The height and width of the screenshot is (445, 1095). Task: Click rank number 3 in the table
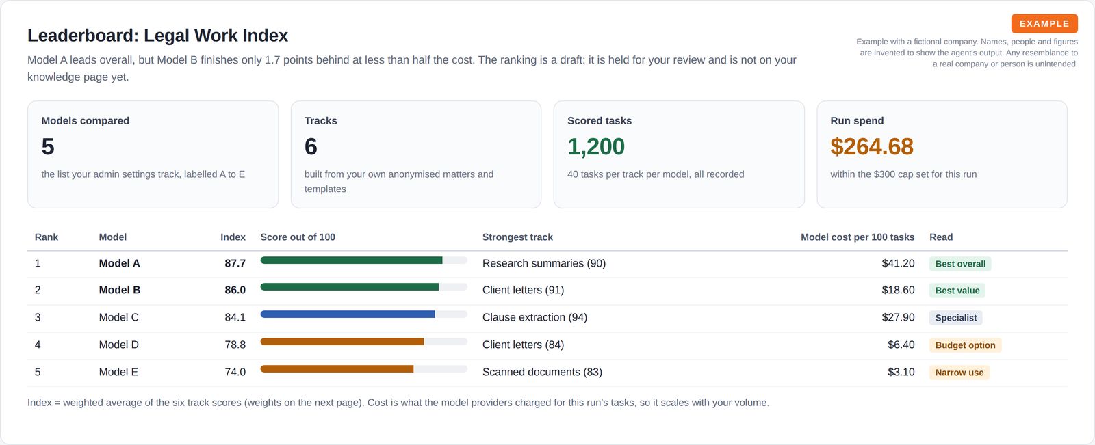tap(38, 317)
